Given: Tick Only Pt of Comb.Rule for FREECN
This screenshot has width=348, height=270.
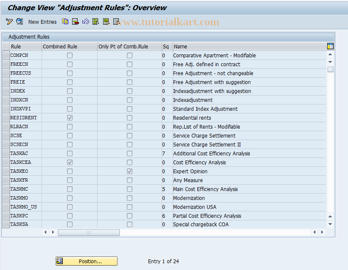Looking at the screenshot, I should coord(129,64).
